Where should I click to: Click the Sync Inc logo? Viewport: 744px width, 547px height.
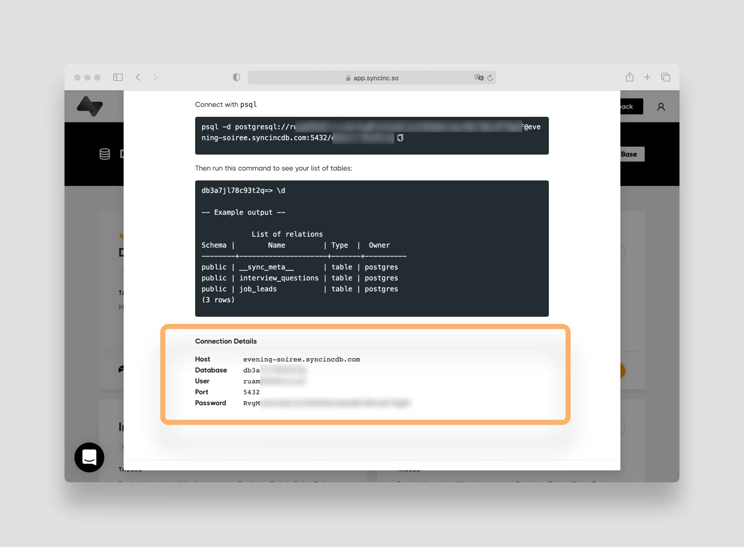click(x=90, y=106)
